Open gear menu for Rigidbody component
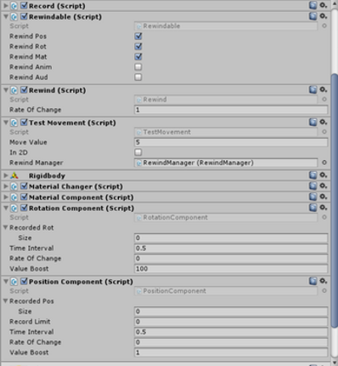Screen dimensions: 338x366 (324, 175)
